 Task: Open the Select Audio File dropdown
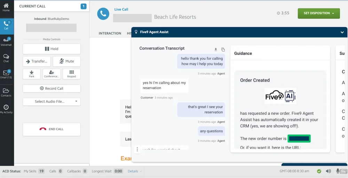[x=52, y=102]
